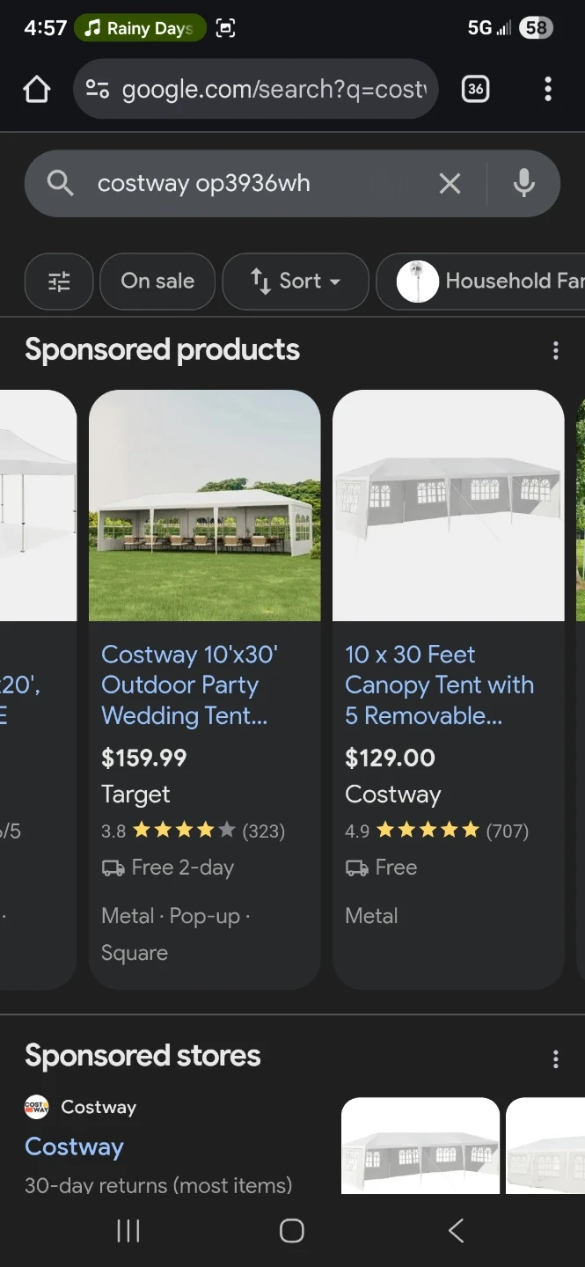Open the blue Costway store link

pos(74,1146)
